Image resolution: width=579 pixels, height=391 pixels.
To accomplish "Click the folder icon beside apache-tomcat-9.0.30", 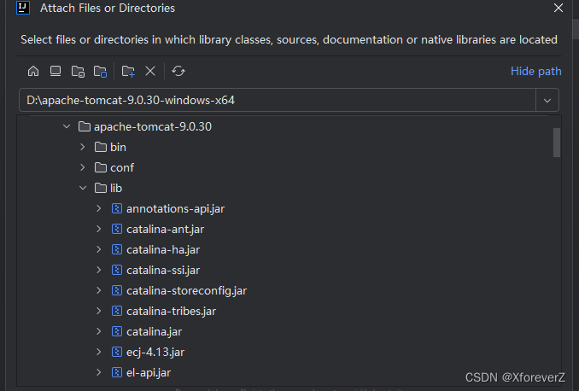I will (x=85, y=126).
